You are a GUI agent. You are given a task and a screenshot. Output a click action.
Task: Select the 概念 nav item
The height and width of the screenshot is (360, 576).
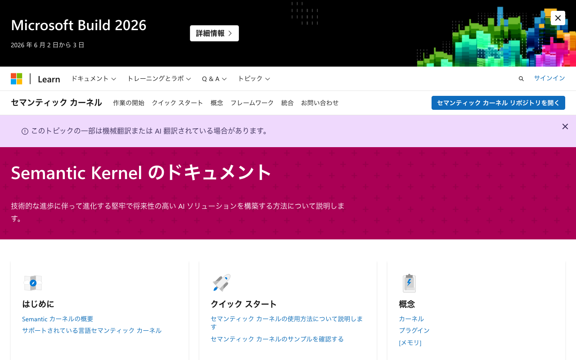217,103
